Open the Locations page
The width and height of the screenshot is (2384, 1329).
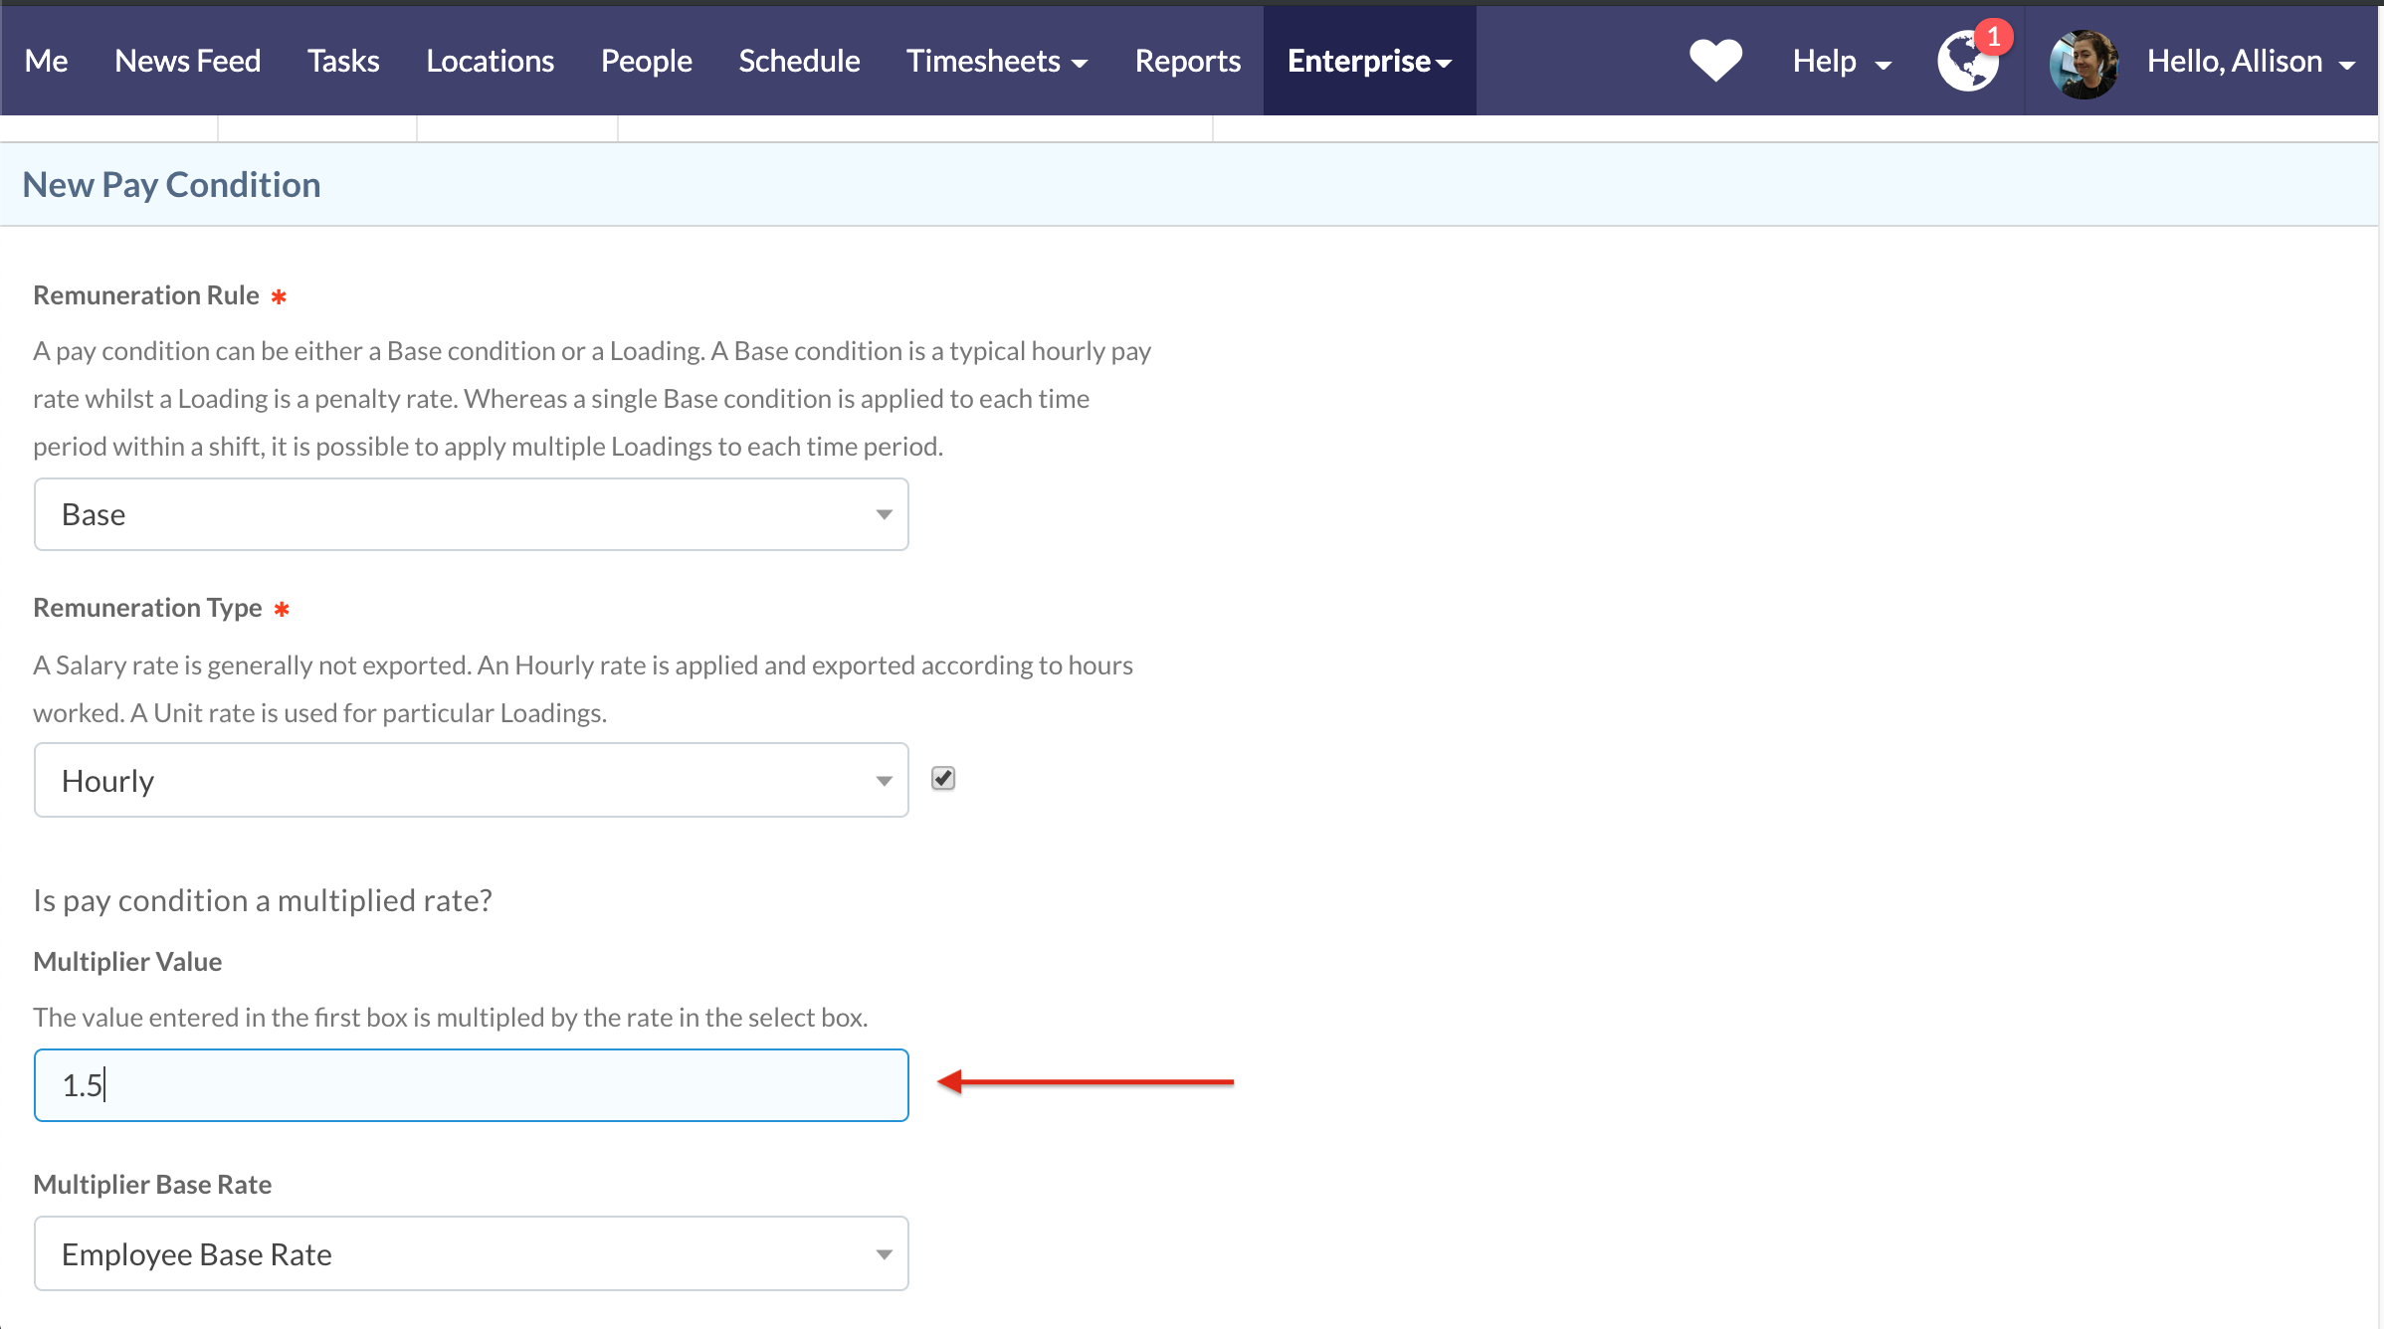tap(490, 61)
